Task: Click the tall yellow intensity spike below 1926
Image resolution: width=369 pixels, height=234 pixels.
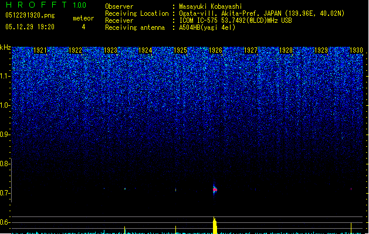Action: click(x=215, y=225)
